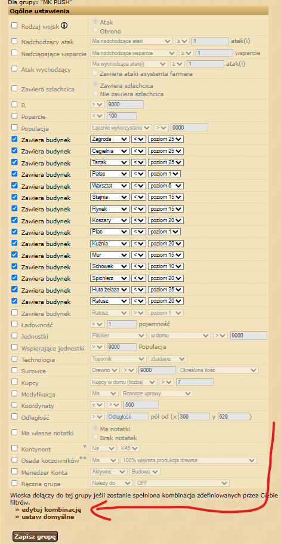Select the Atak radio button
The height and width of the screenshot is (544, 281).
[x=95, y=21]
